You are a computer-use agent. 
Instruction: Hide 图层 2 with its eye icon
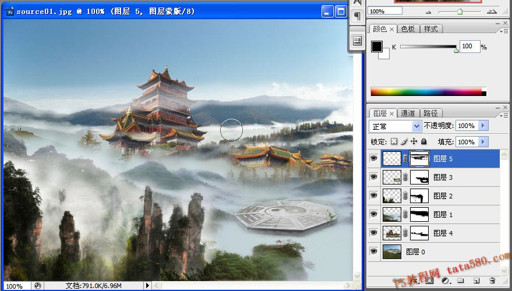pyautogui.click(x=373, y=196)
